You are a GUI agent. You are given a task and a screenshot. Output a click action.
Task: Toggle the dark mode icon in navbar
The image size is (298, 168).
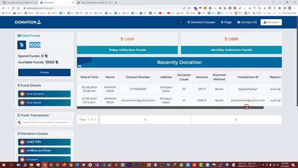[181, 22]
